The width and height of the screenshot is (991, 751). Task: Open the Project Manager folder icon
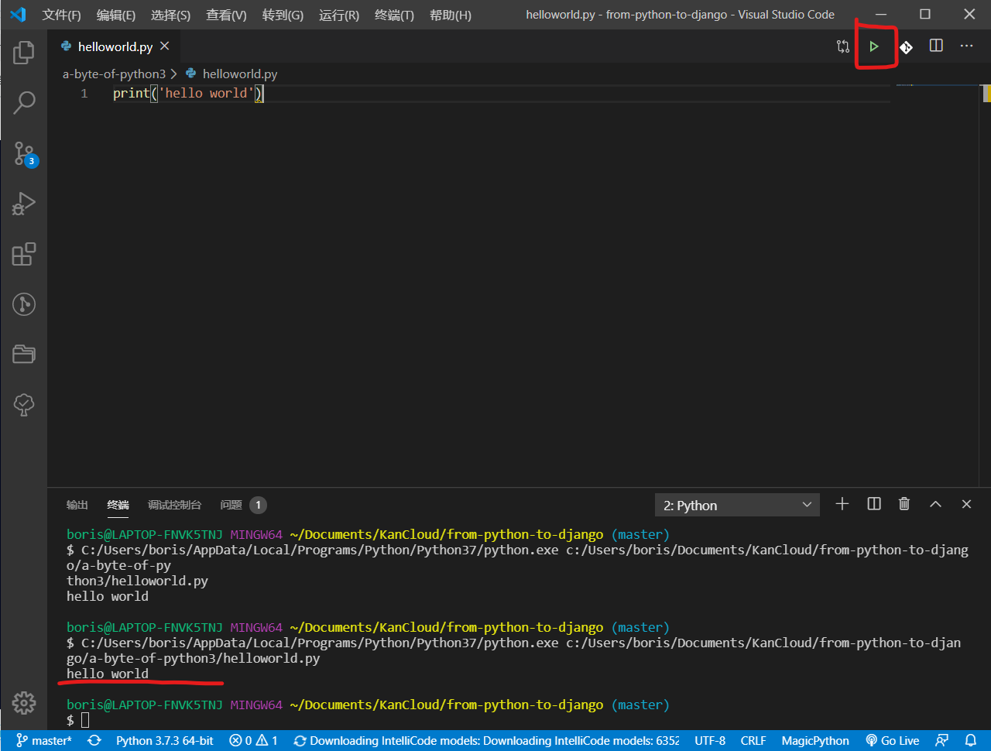[24, 354]
